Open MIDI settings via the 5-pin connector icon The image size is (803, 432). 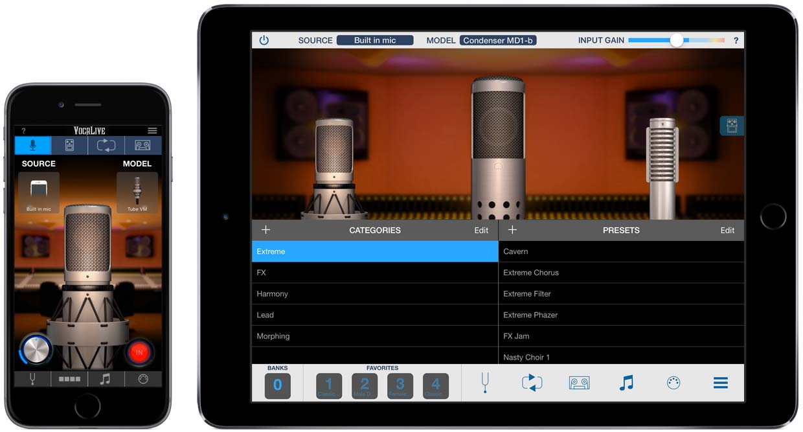pos(673,383)
